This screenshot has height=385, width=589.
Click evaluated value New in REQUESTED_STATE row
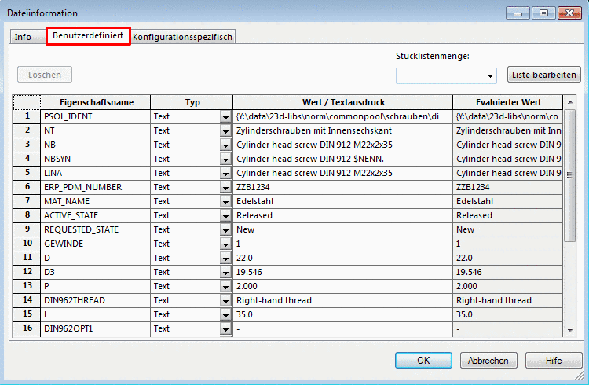[x=508, y=229]
